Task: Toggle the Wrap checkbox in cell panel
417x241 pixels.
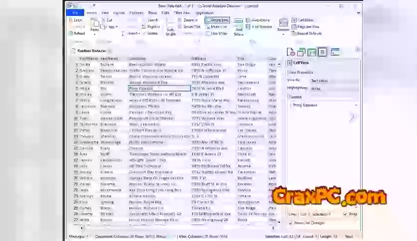Action: tap(345, 214)
